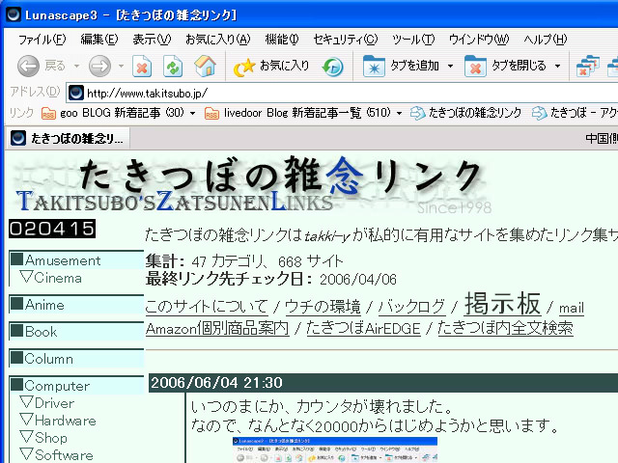Click the Refresh page icon
Screen dimensions: 618x463
point(173,66)
